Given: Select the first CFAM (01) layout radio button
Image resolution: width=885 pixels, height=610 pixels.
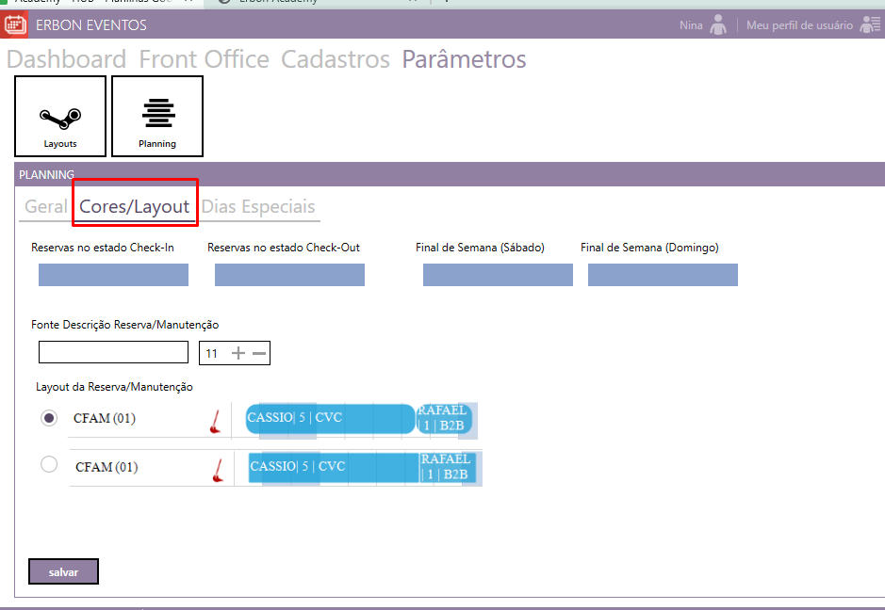Looking at the screenshot, I should click(x=49, y=418).
